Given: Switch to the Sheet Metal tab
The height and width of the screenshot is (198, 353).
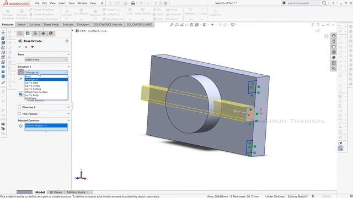Looking at the screenshot, I should point(51,24).
